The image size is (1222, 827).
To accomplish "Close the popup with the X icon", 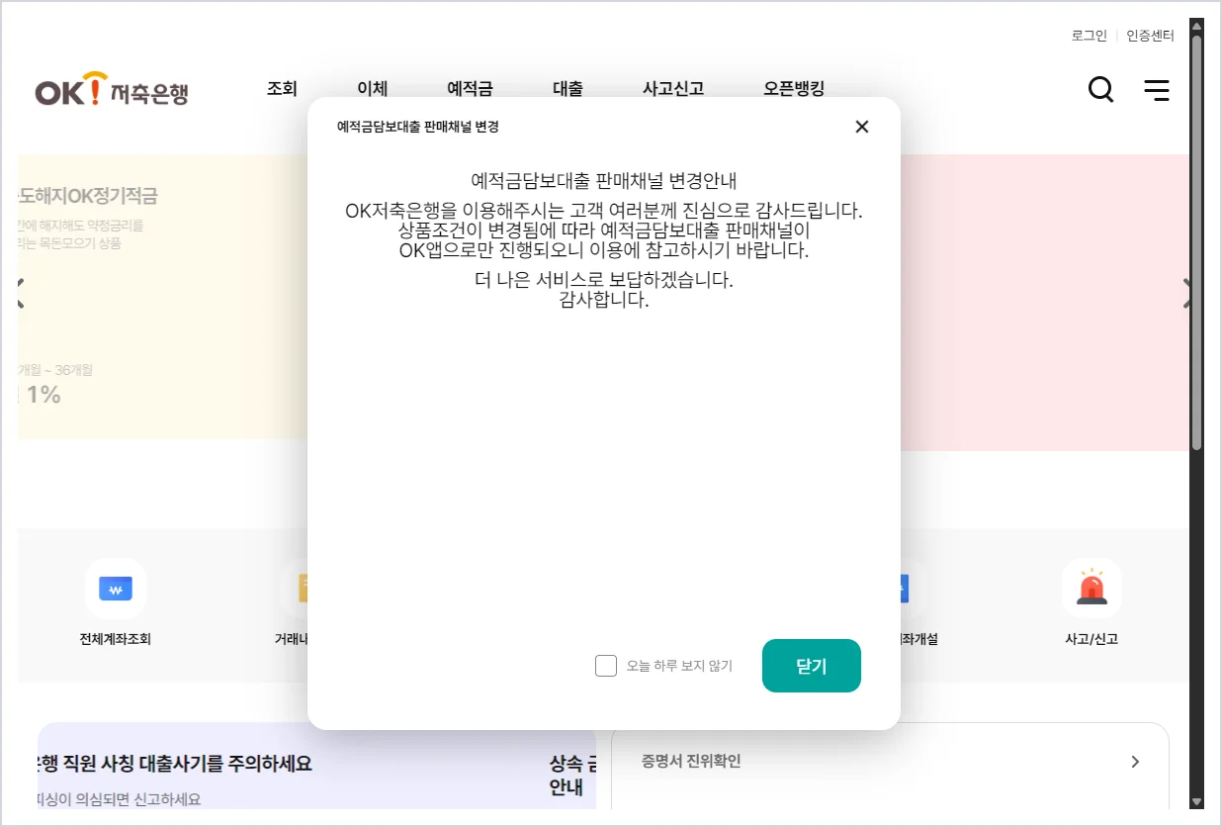I will coord(862,127).
